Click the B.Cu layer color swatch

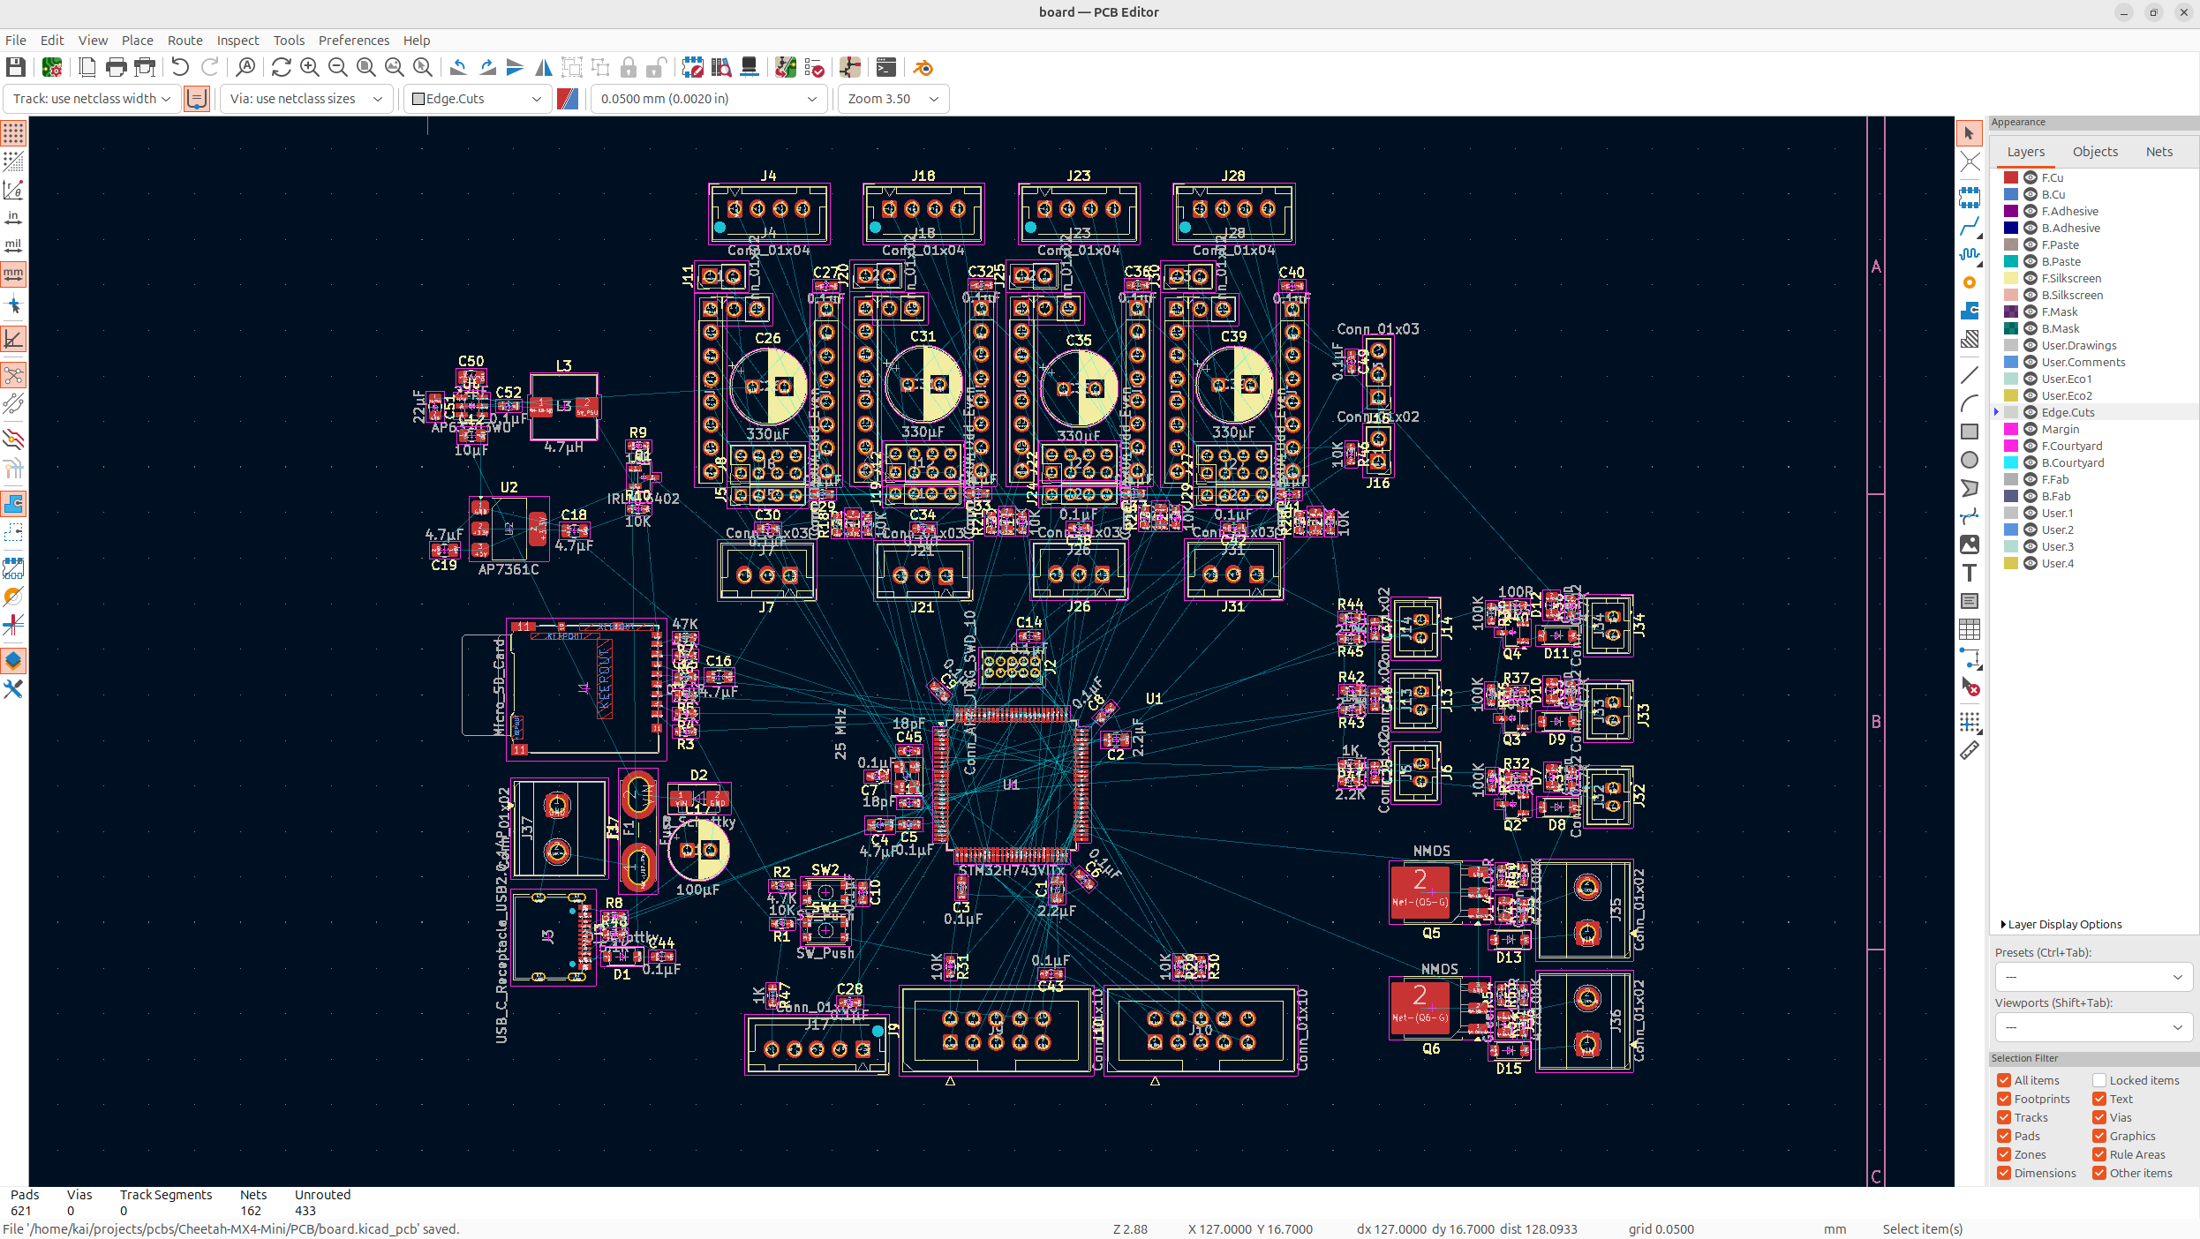(x=2011, y=194)
